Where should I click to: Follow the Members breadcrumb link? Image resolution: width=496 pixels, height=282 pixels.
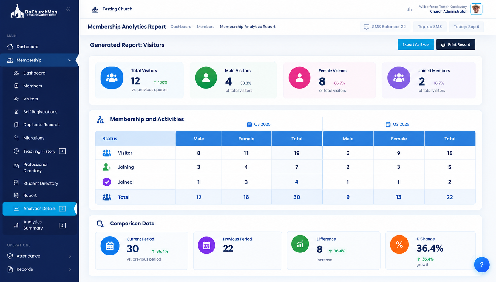point(205,27)
